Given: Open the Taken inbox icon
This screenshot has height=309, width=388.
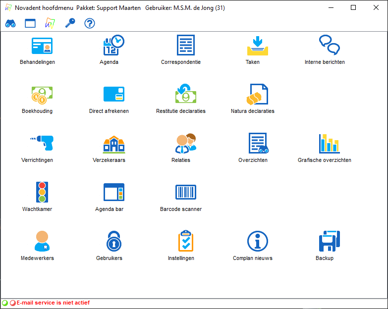Looking at the screenshot, I should 258,46.
